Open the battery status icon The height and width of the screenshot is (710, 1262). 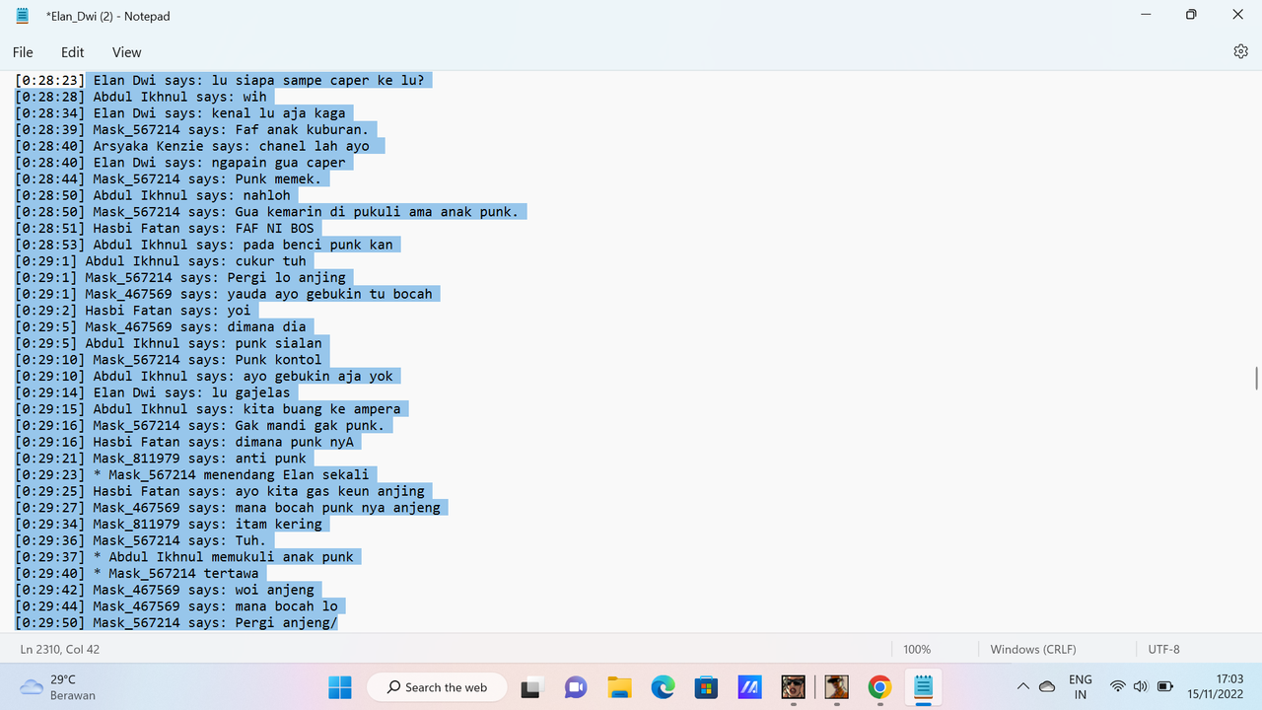point(1164,686)
